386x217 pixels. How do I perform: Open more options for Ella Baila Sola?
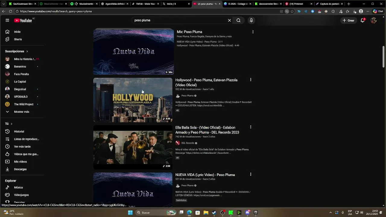[x=251, y=127]
